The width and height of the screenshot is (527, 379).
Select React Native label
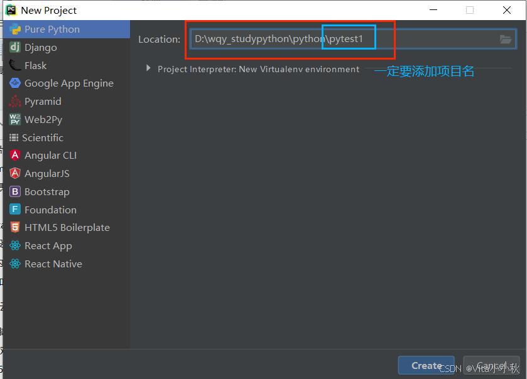(53, 264)
